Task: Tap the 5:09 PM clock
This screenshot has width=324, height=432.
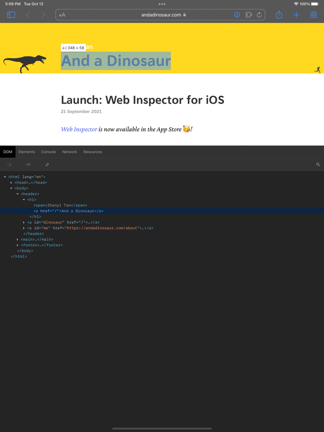Action: tap(13, 4)
